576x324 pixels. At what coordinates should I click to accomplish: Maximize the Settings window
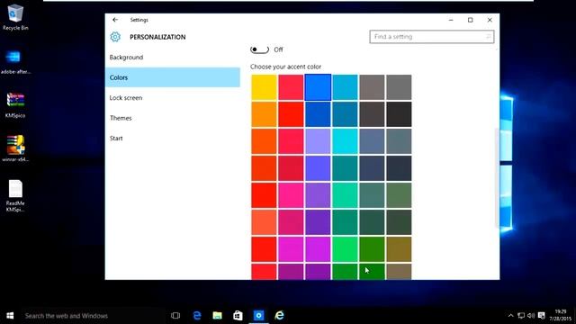pos(470,20)
